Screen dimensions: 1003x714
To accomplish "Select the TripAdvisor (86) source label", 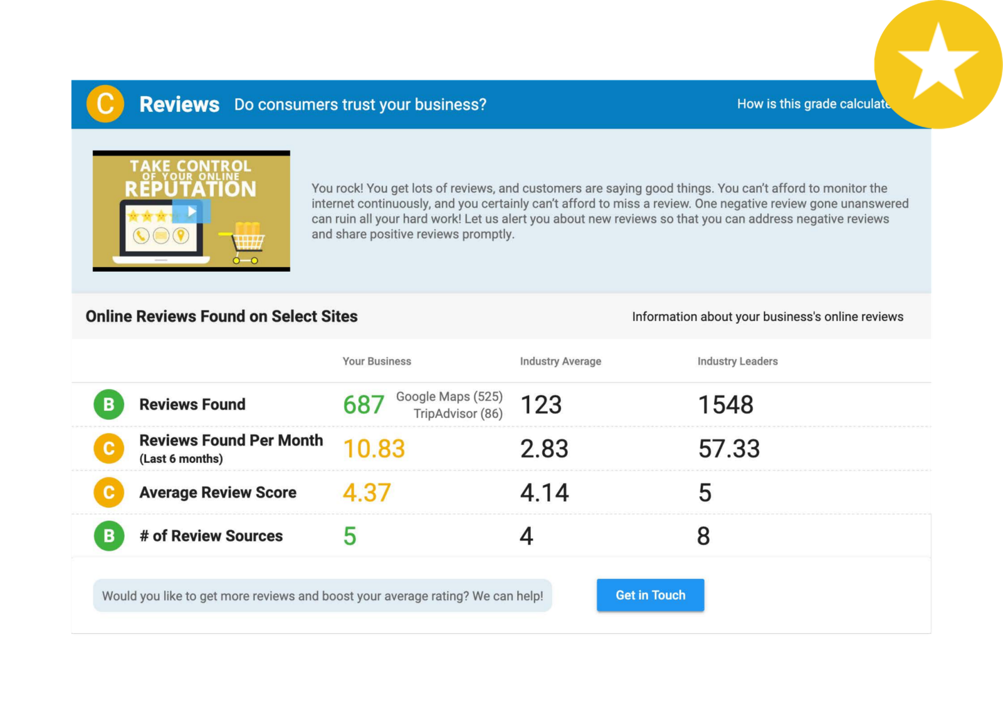I will (x=458, y=413).
